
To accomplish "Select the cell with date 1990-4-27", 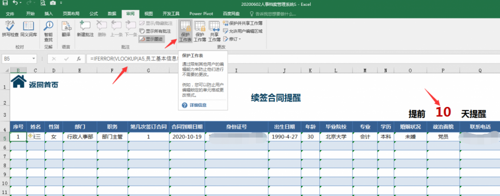I will (285, 137).
